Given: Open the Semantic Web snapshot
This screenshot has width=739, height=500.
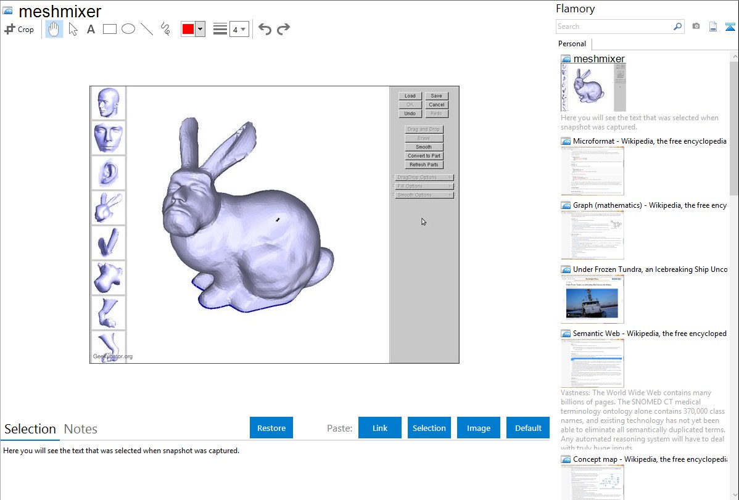Looking at the screenshot, I should pyautogui.click(x=650, y=333).
